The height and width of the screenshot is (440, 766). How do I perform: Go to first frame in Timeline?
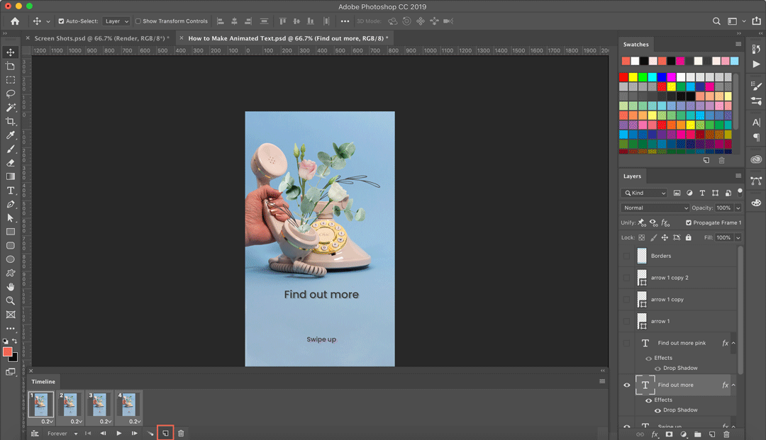point(88,433)
